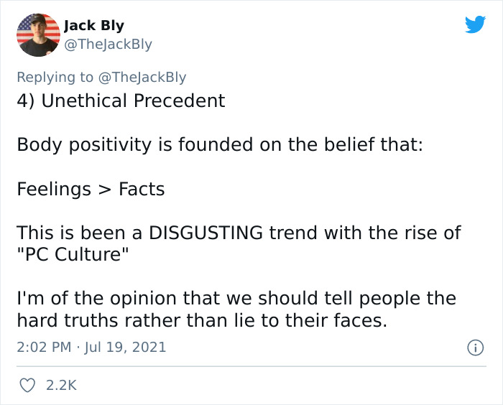Open Jack Bly's profile picture

click(x=38, y=35)
